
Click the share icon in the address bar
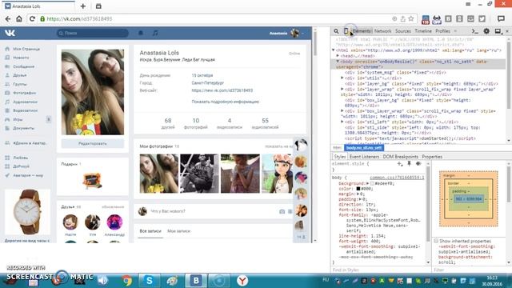tap(403, 19)
